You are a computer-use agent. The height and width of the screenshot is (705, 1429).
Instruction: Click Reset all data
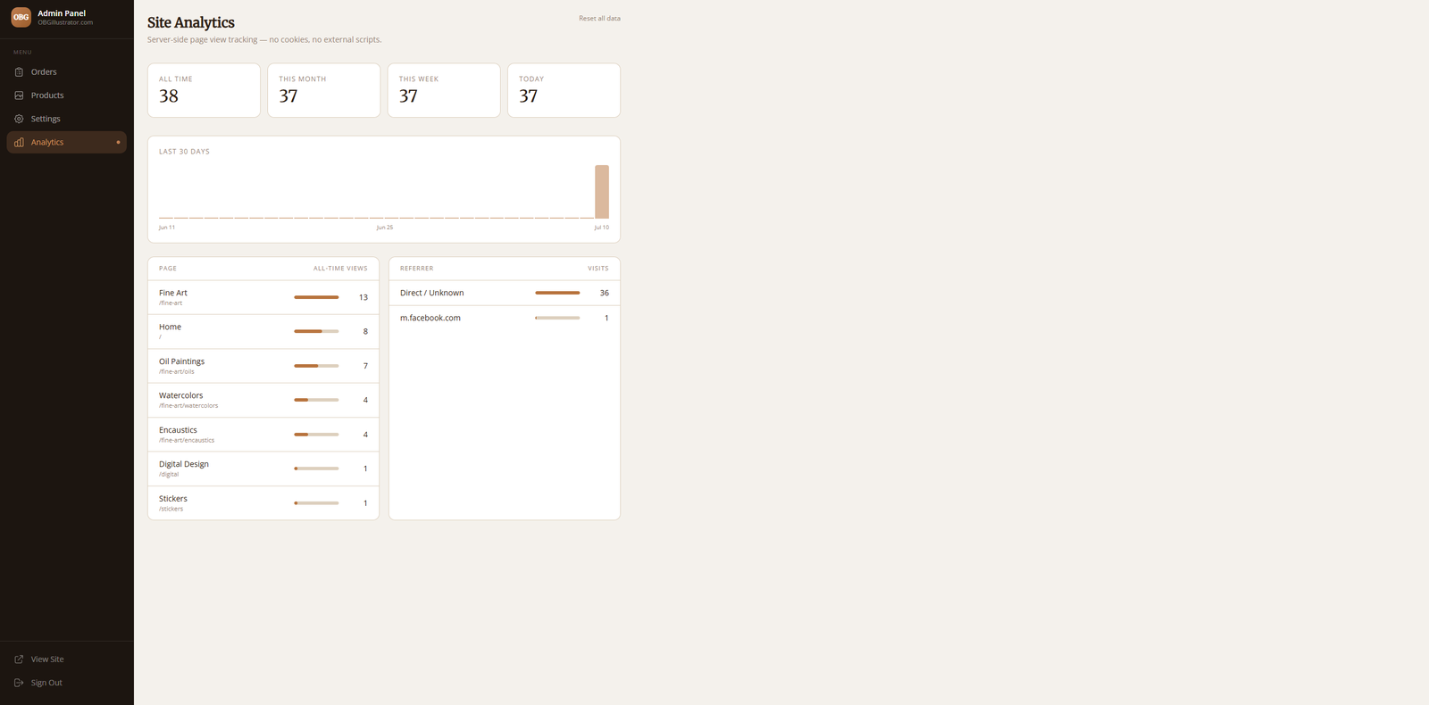tap(599, 19)
